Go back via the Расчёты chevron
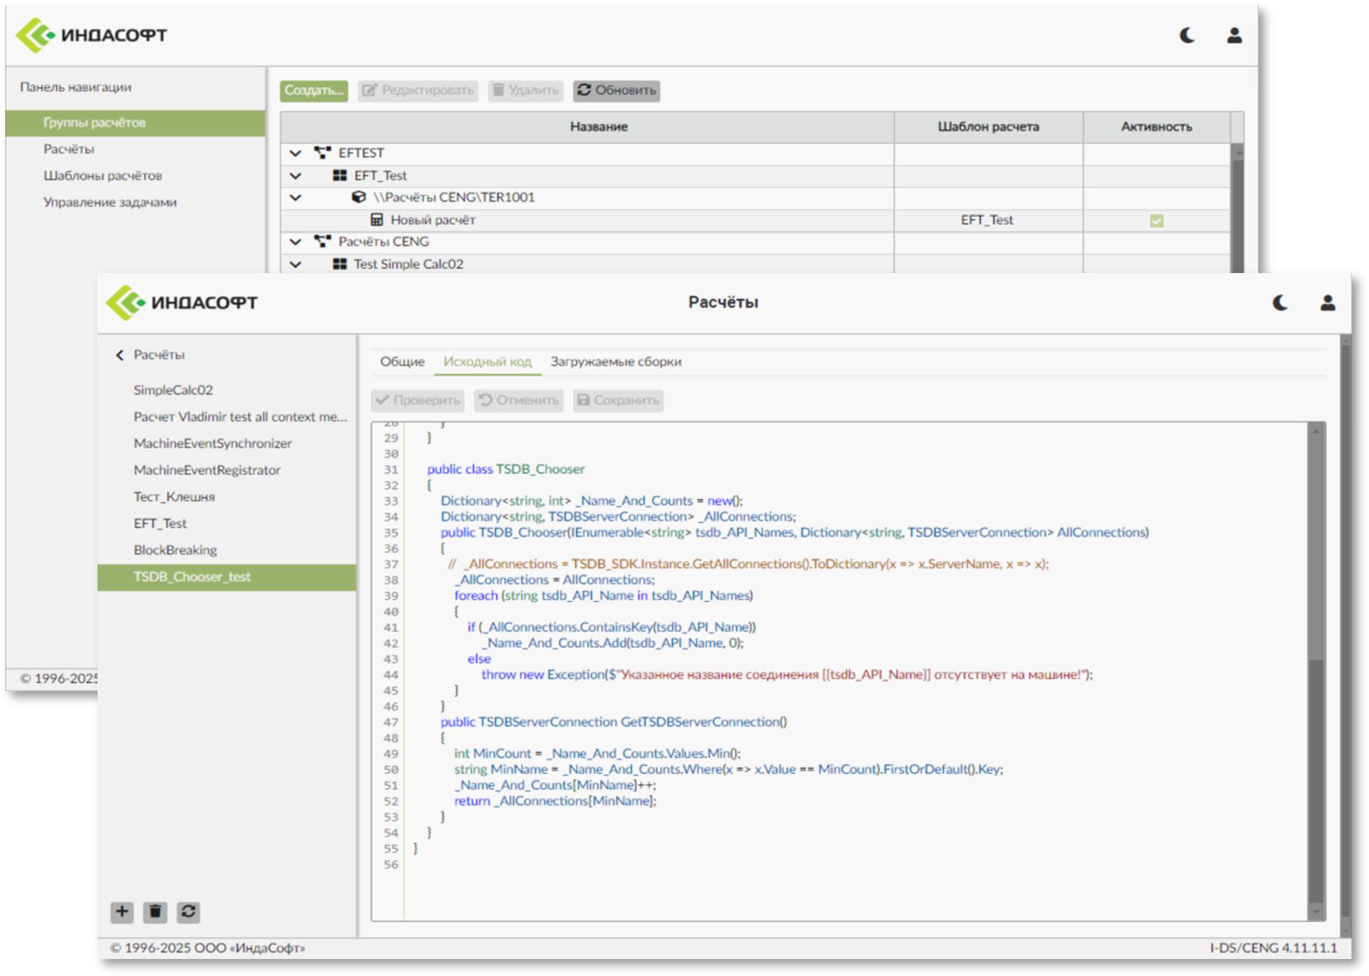Image resolution: width=1369 pixels, height=976 pixels. point(120,355)
